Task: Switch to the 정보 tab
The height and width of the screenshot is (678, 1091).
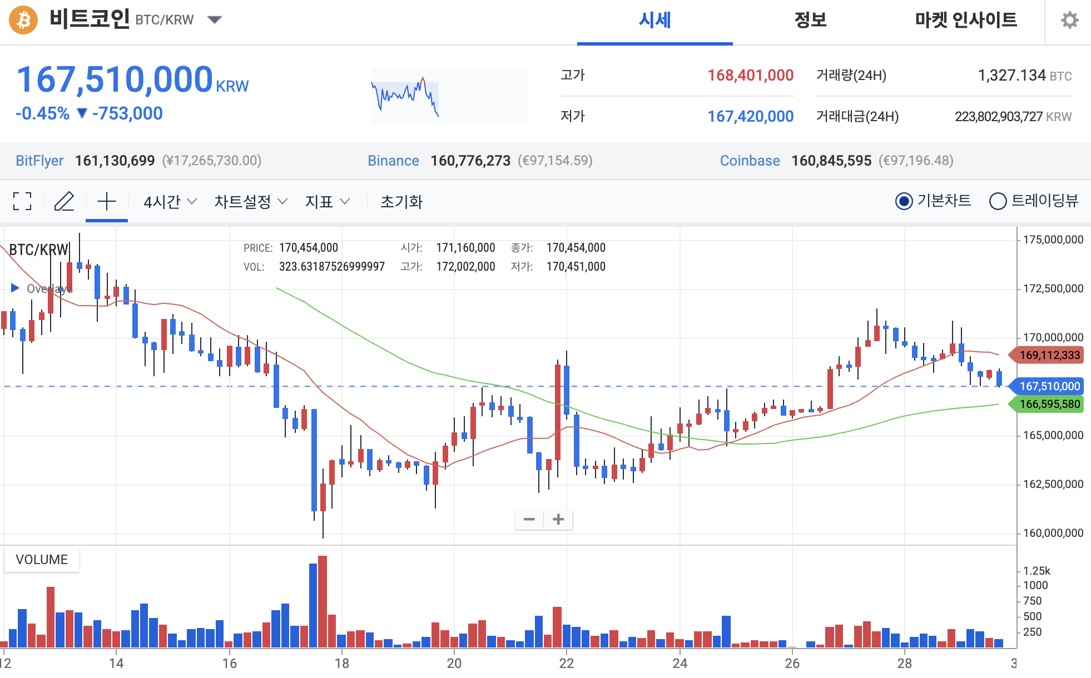Action: click(810, 21)
